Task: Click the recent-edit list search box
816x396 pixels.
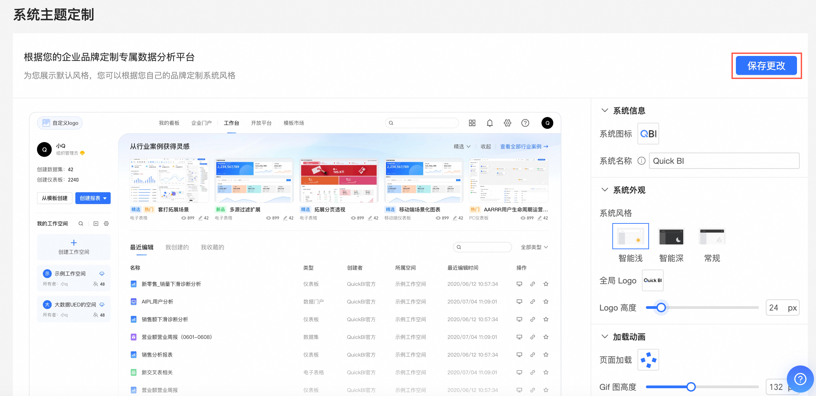Action: 482,247
